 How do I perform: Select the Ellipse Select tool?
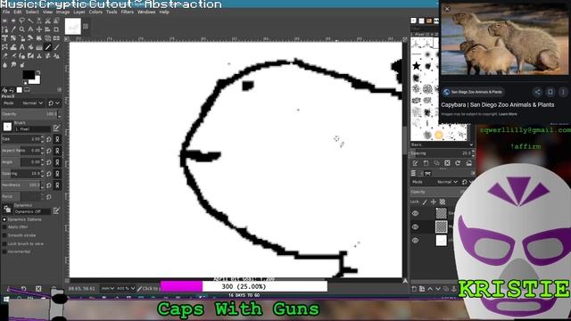tap(13, 21)
